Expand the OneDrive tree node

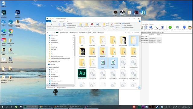47,64
